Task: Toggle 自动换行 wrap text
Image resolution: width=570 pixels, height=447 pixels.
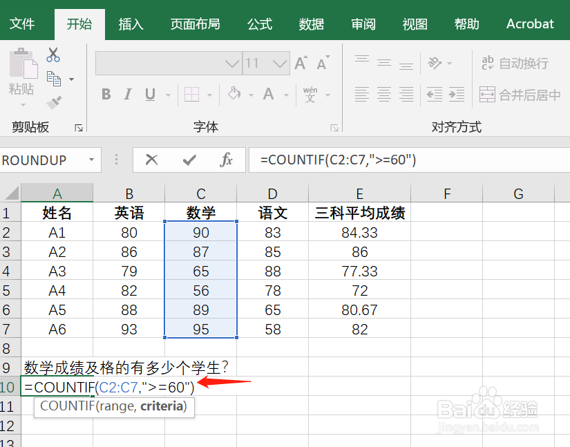Action: (515, 64)
